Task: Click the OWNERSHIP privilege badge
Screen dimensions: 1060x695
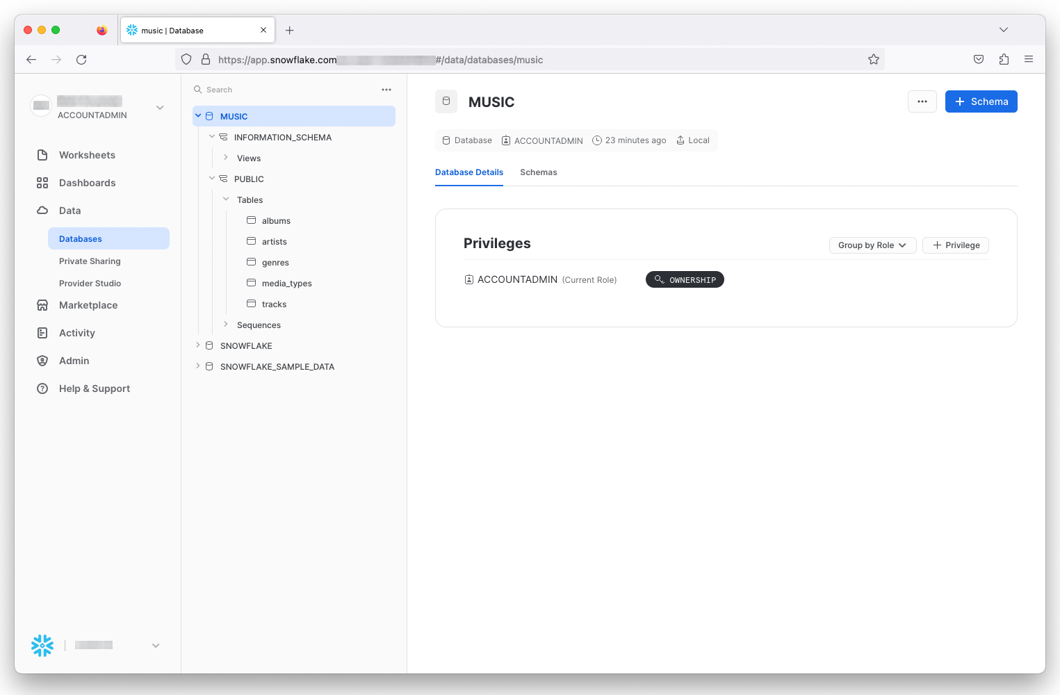Action: click(685, 279)
